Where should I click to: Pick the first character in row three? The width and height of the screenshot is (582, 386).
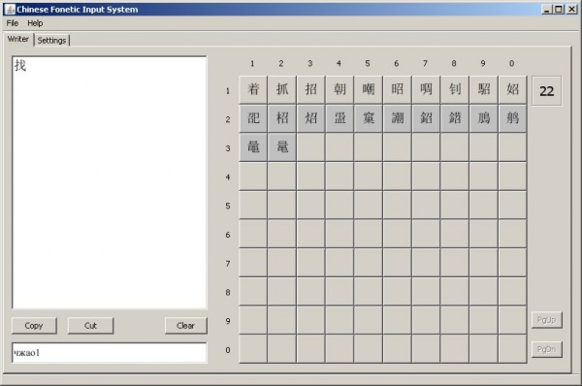[253, 147]
